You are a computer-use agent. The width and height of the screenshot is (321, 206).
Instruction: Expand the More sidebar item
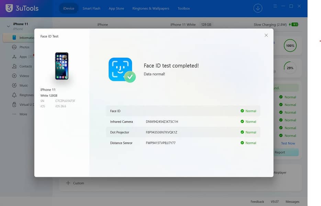[x=23, y=114]
